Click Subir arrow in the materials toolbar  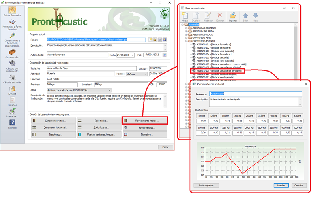tap(245, 17)
